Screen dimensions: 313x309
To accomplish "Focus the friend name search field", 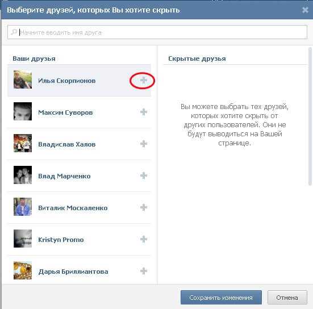I will (x=157, y=32).
